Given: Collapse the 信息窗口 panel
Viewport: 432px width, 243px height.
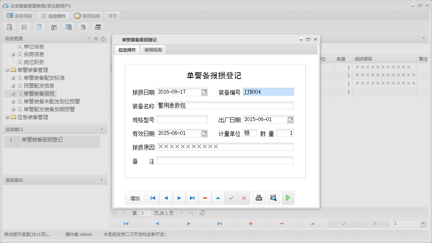Looking at the screenshot, I should click(102, 129).
